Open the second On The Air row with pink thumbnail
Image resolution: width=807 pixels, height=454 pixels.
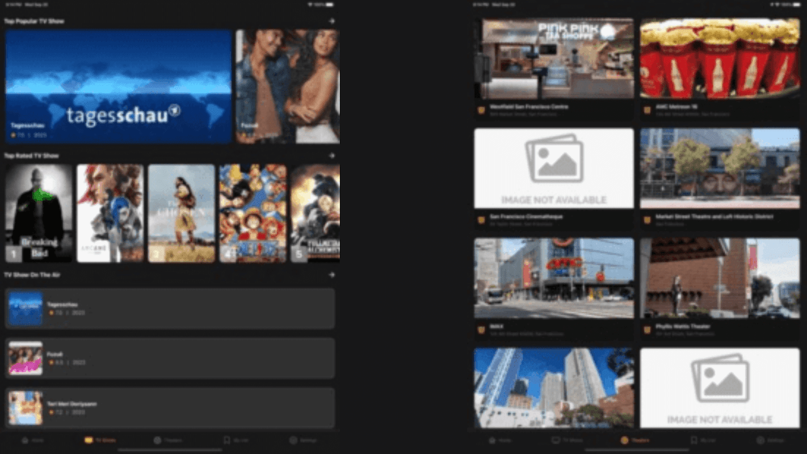pyautogui.click(x=170, y=359)
